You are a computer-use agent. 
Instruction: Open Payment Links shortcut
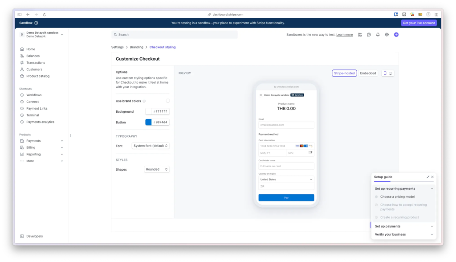click(37, 109)
